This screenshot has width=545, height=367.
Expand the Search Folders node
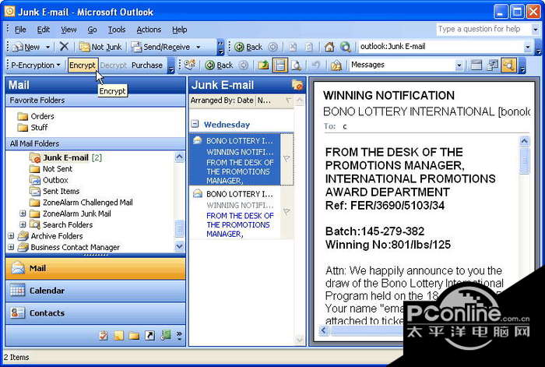[23, 224]
